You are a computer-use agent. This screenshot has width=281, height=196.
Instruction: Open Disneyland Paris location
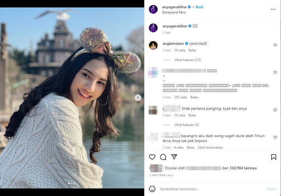[x=174, y=12]
